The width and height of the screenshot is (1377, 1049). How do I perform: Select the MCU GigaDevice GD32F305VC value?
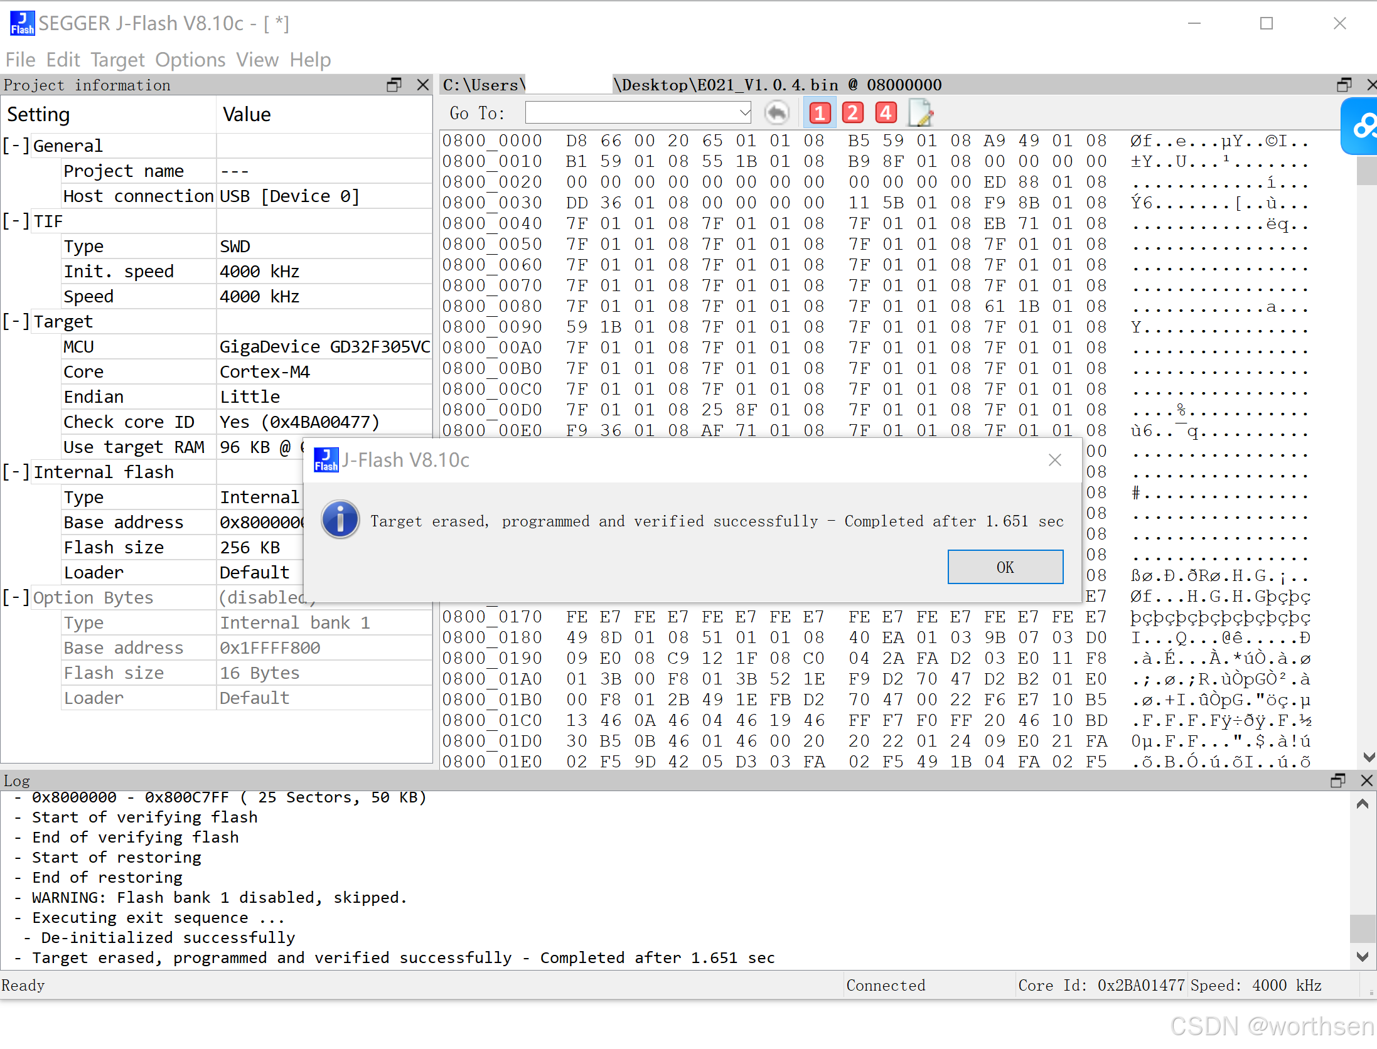324,346
